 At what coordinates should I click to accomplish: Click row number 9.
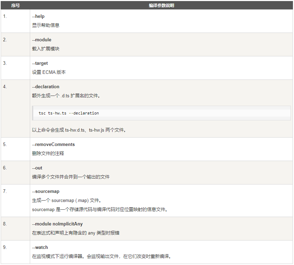pyautogui.click(x=5, y=247)
